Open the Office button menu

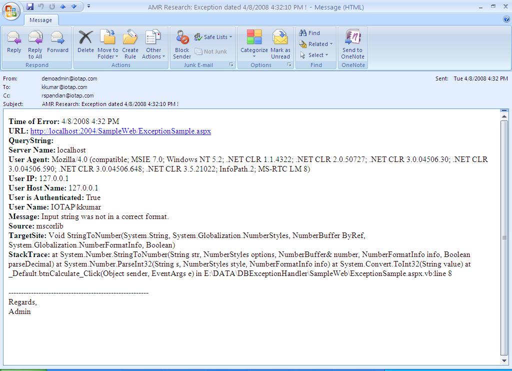(11, 11)
